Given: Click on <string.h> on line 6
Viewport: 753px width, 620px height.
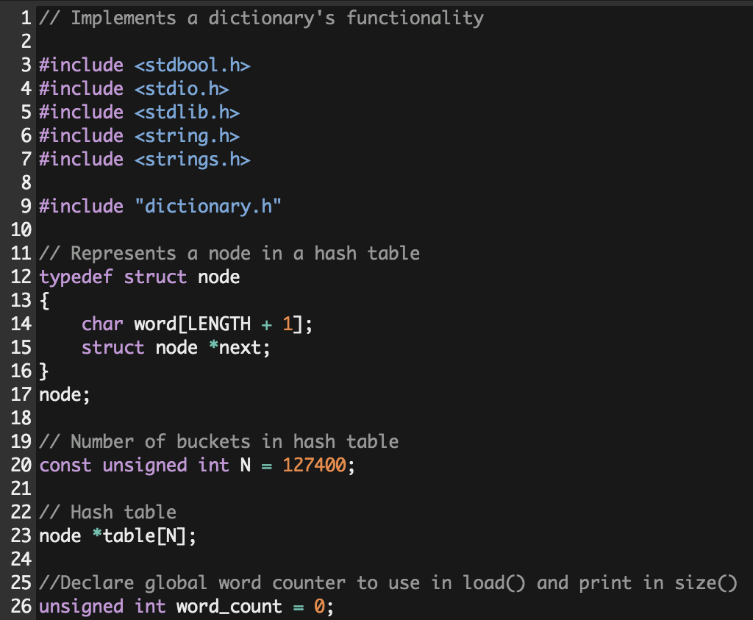Looking at the screenshot, I should pyautogui.click(x=188, y=136).
